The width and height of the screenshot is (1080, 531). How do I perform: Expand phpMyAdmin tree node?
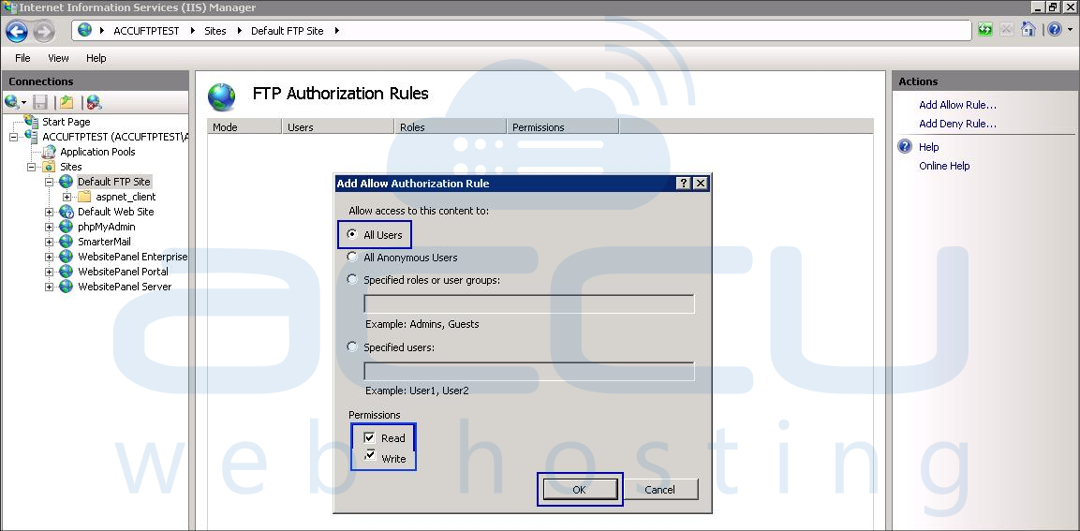[49, 227]
